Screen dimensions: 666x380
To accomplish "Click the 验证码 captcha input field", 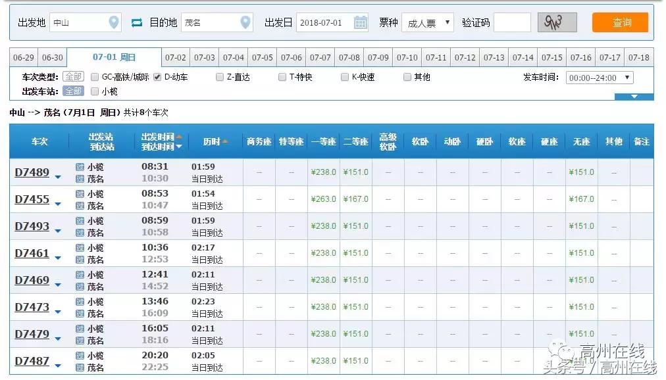I will [x=512, y=22].
